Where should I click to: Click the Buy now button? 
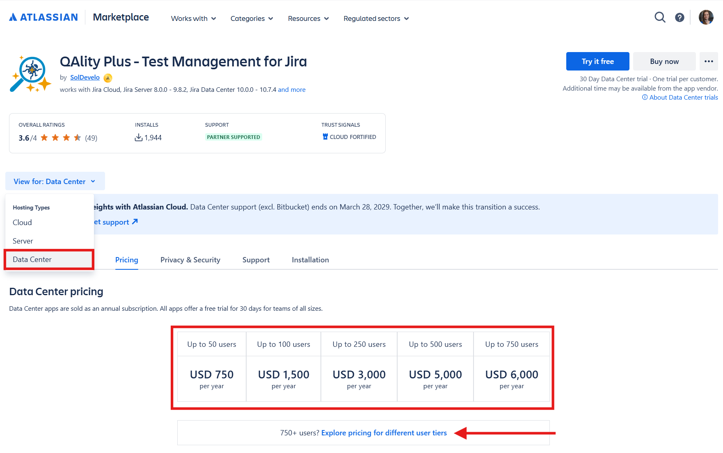click(664, 61)
